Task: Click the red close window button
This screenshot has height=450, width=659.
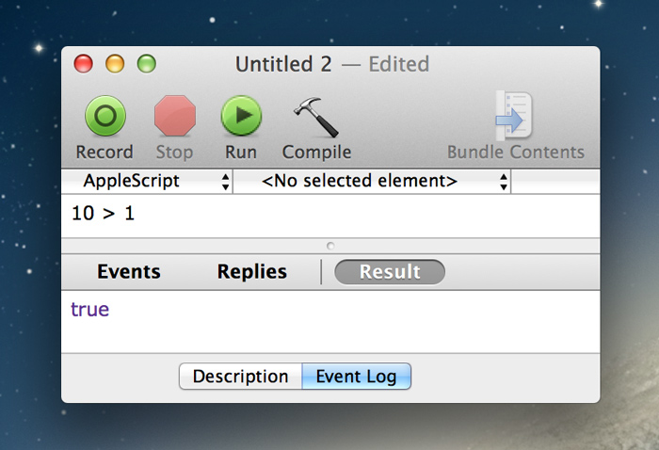Action: tap(83, 64)
